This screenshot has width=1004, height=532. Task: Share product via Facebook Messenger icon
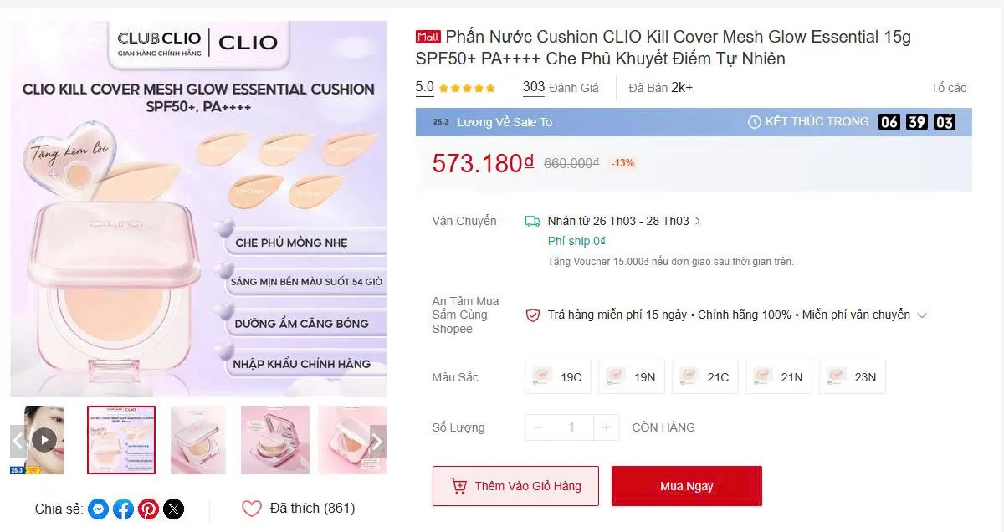tap(98, 508)
